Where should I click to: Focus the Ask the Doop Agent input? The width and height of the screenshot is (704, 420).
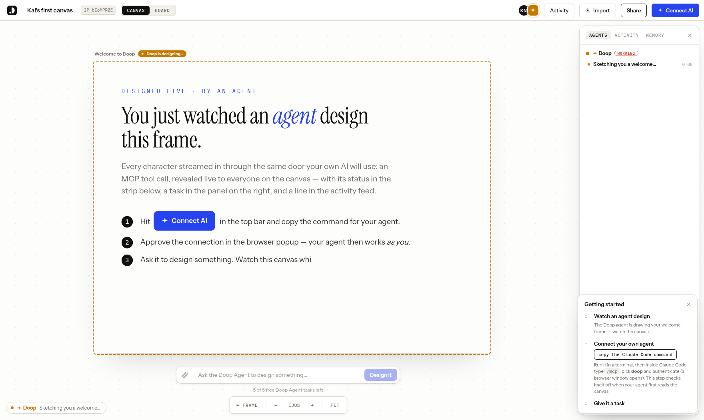(278, 375)
